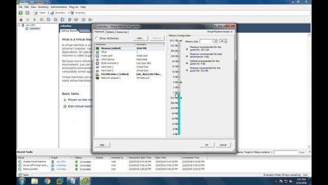Open Google Chrome from the taskbar
This screenshot has height=185, width=328.
click(47, 181)
